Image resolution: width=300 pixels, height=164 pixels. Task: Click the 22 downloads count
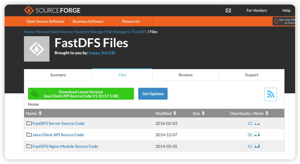(x=250, y=123)
